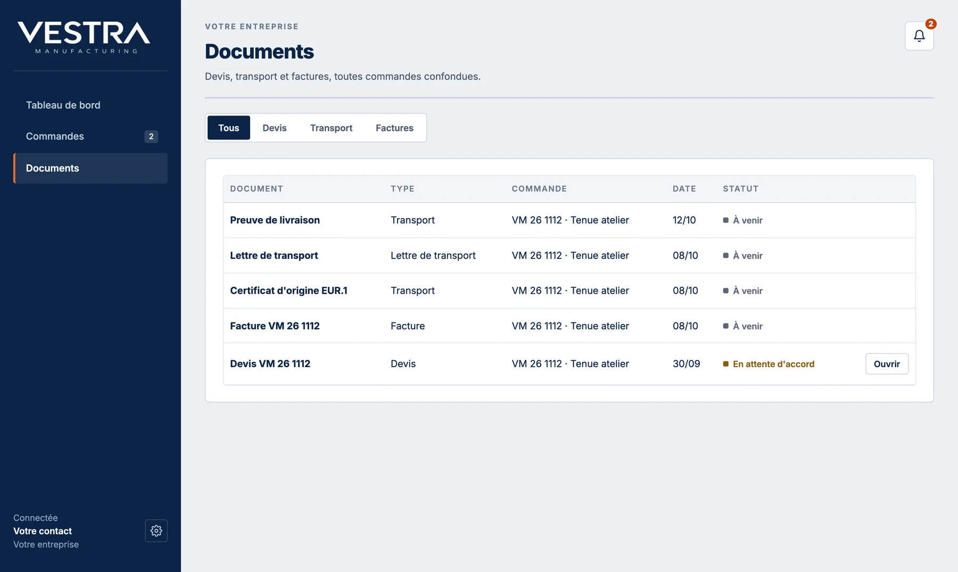Click commande cell in the Devis row

click(570, 363)
